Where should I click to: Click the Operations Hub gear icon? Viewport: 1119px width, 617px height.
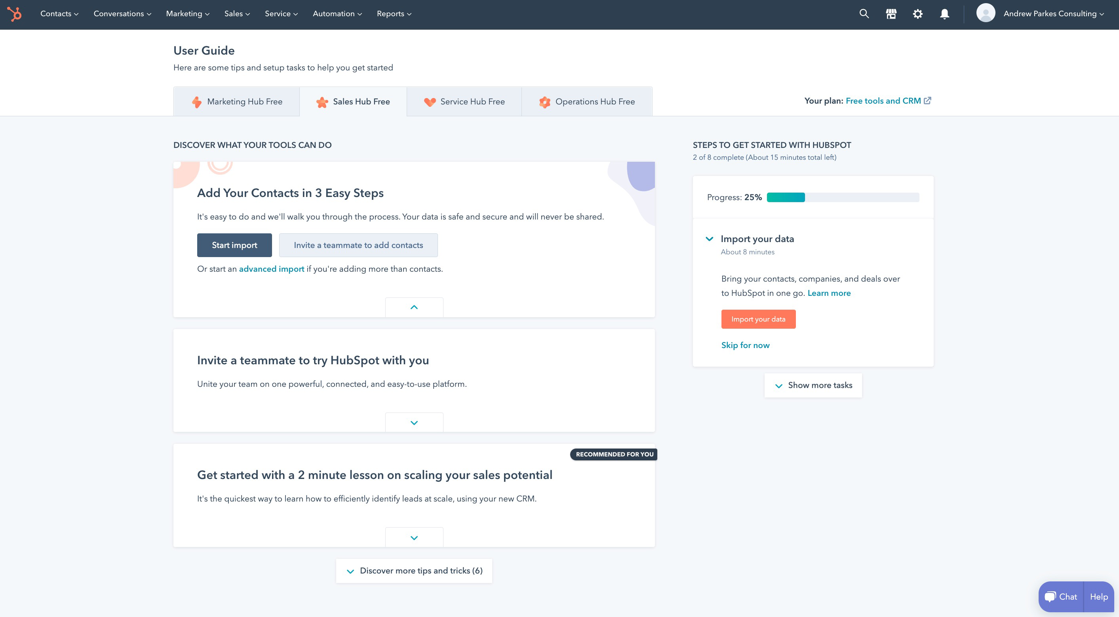[x=544, y=102]
